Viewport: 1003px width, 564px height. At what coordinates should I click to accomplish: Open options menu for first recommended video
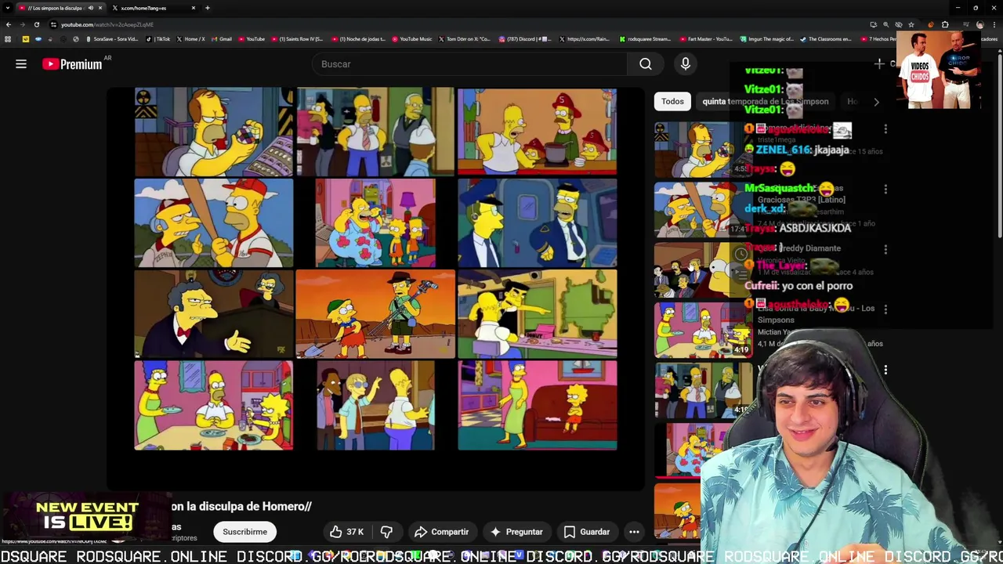tap(885, 129)
